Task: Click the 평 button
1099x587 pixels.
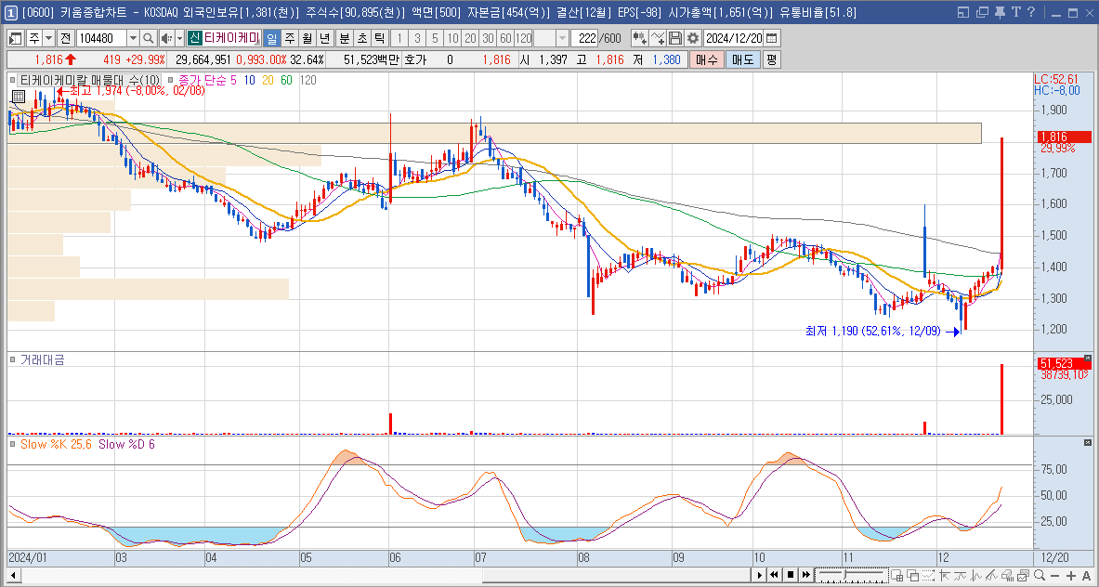Action: pyautogui.click(x=771, y=60)
